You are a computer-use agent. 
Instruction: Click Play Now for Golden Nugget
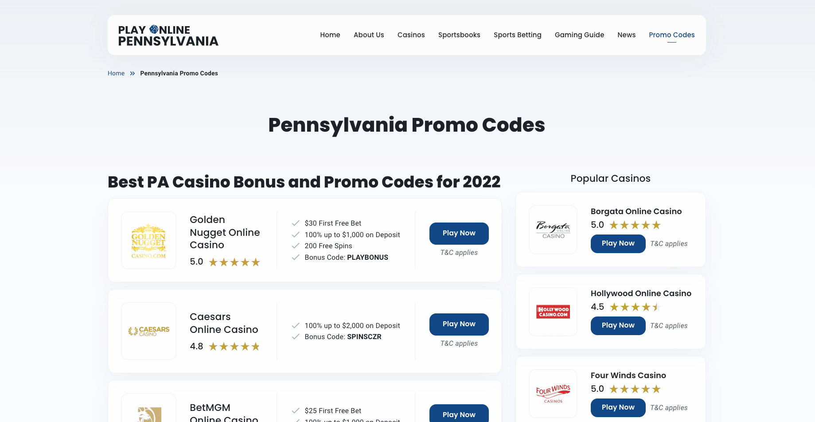pyautogui.click(x=459, y=234)
